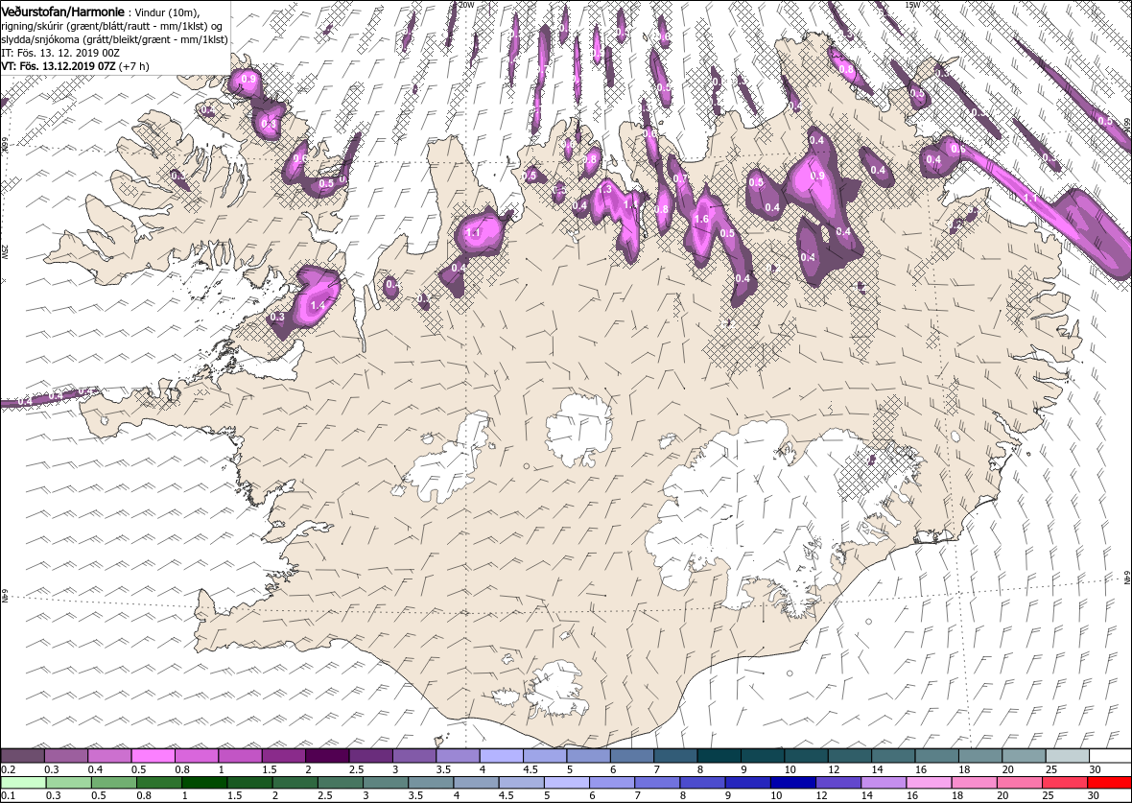1132x803 pixels.
Task: Select the deep blue 10 swatch, lower legend
Action: pos(792,783)
